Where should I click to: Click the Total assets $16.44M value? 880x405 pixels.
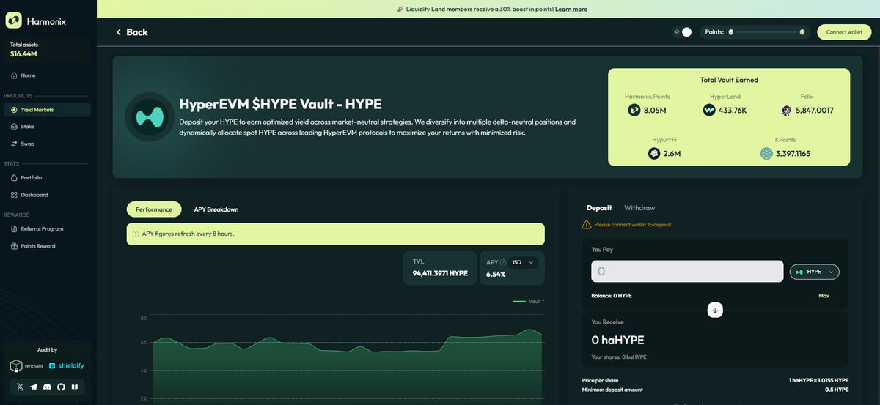click(x=24, y=54)
